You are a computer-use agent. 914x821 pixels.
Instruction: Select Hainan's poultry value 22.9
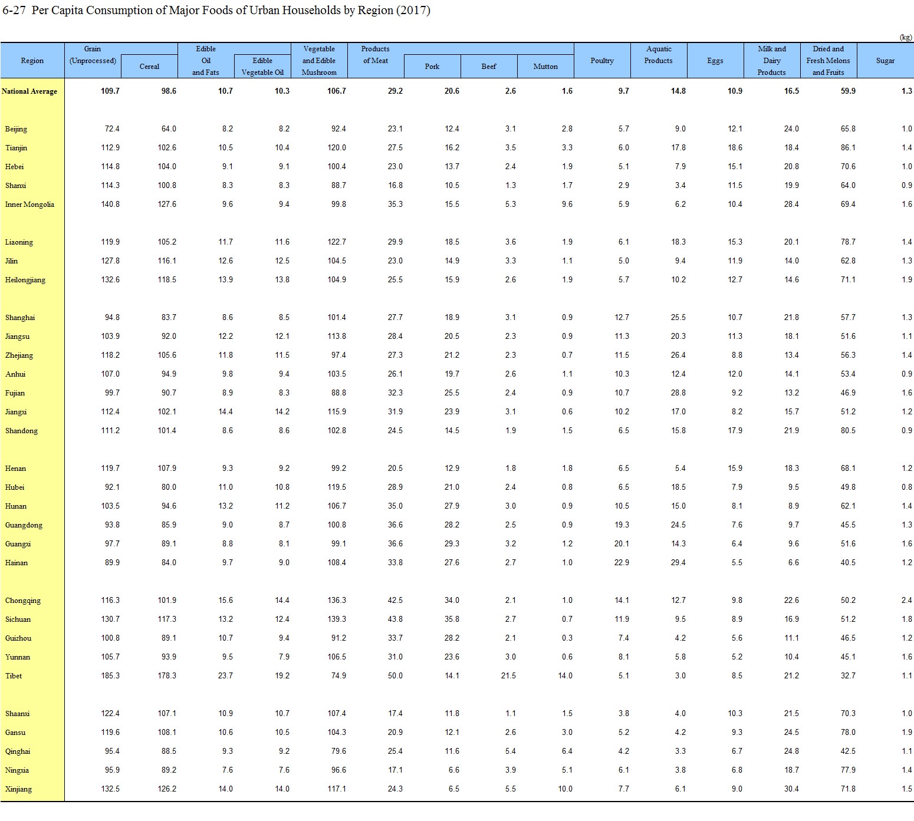622,563
